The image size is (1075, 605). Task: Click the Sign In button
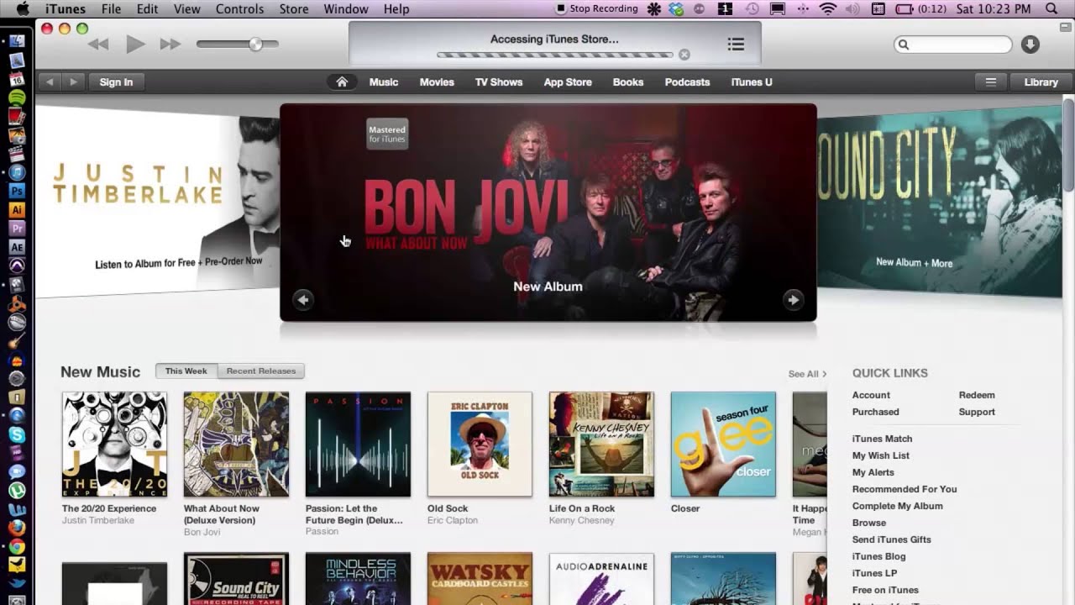click(x=116, y=82)
